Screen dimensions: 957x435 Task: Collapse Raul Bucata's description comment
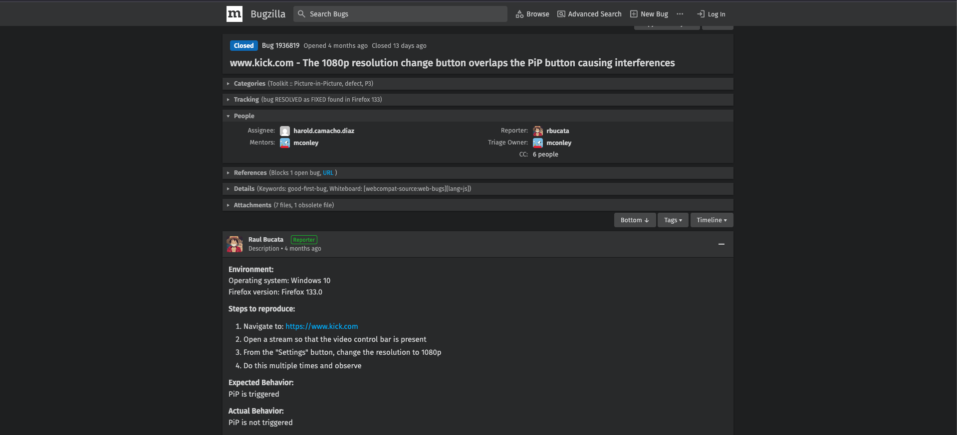tap(721, 244)
